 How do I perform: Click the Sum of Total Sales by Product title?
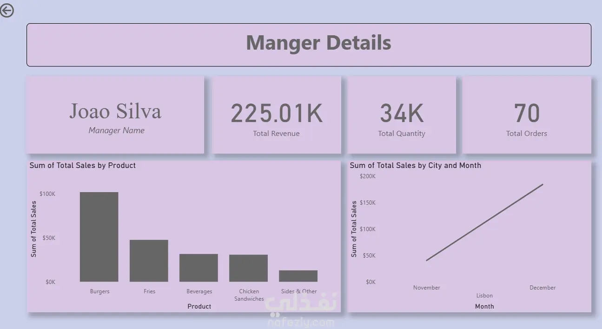pos(83,165)
